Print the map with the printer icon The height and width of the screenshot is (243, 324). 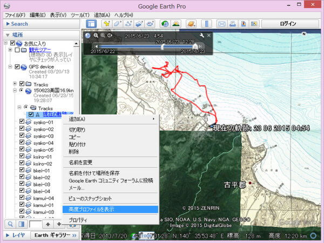233,24
